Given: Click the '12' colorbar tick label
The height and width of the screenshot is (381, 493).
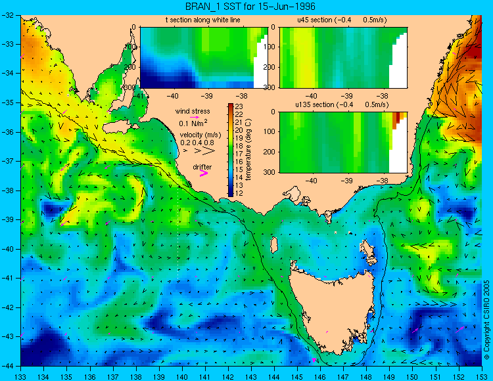Looking at the screenshot, I should tap(239, 193).
